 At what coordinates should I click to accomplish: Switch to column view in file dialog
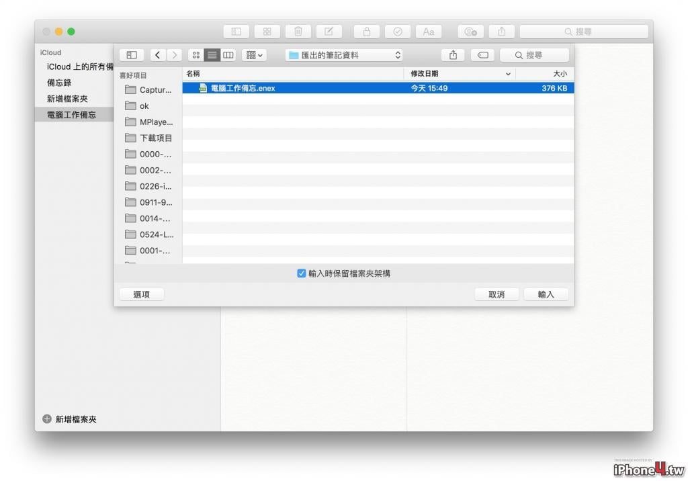228,55
